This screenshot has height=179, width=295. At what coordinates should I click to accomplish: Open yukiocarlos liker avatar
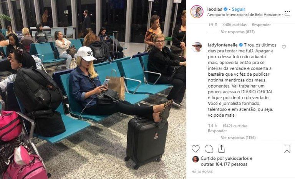(196, 159)
